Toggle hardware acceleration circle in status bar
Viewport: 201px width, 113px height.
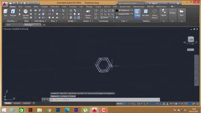[x=190, y=104]
